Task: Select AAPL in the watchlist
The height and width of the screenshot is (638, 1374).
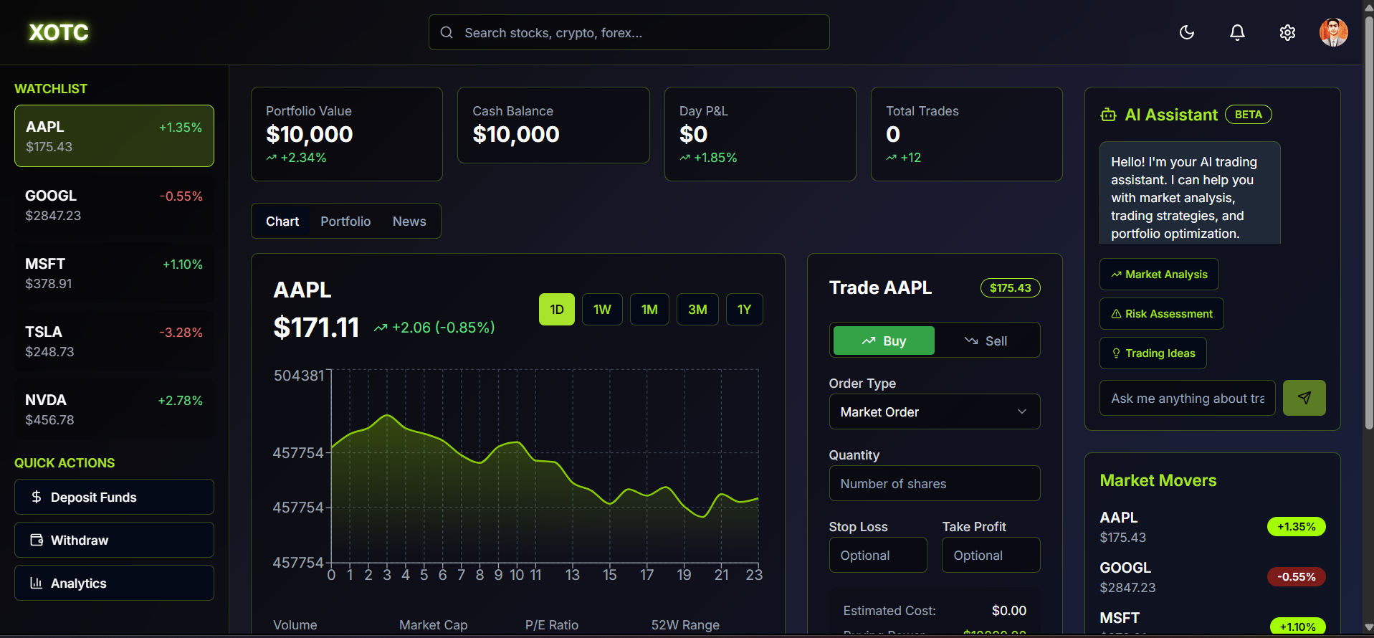Action: [114, 136]
